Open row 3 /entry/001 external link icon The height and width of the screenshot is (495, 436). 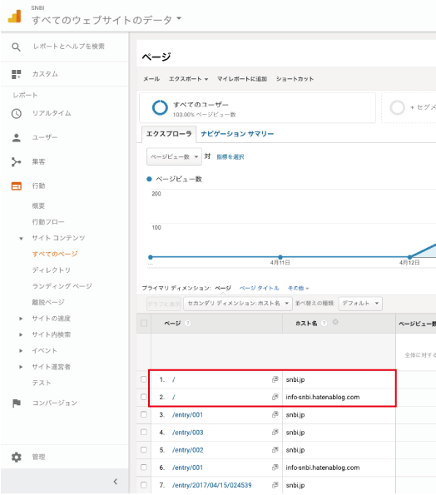point(275,414)
